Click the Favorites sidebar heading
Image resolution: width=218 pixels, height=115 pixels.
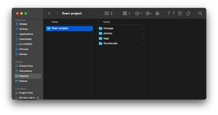pyautogui.click(x=21, y=20)
